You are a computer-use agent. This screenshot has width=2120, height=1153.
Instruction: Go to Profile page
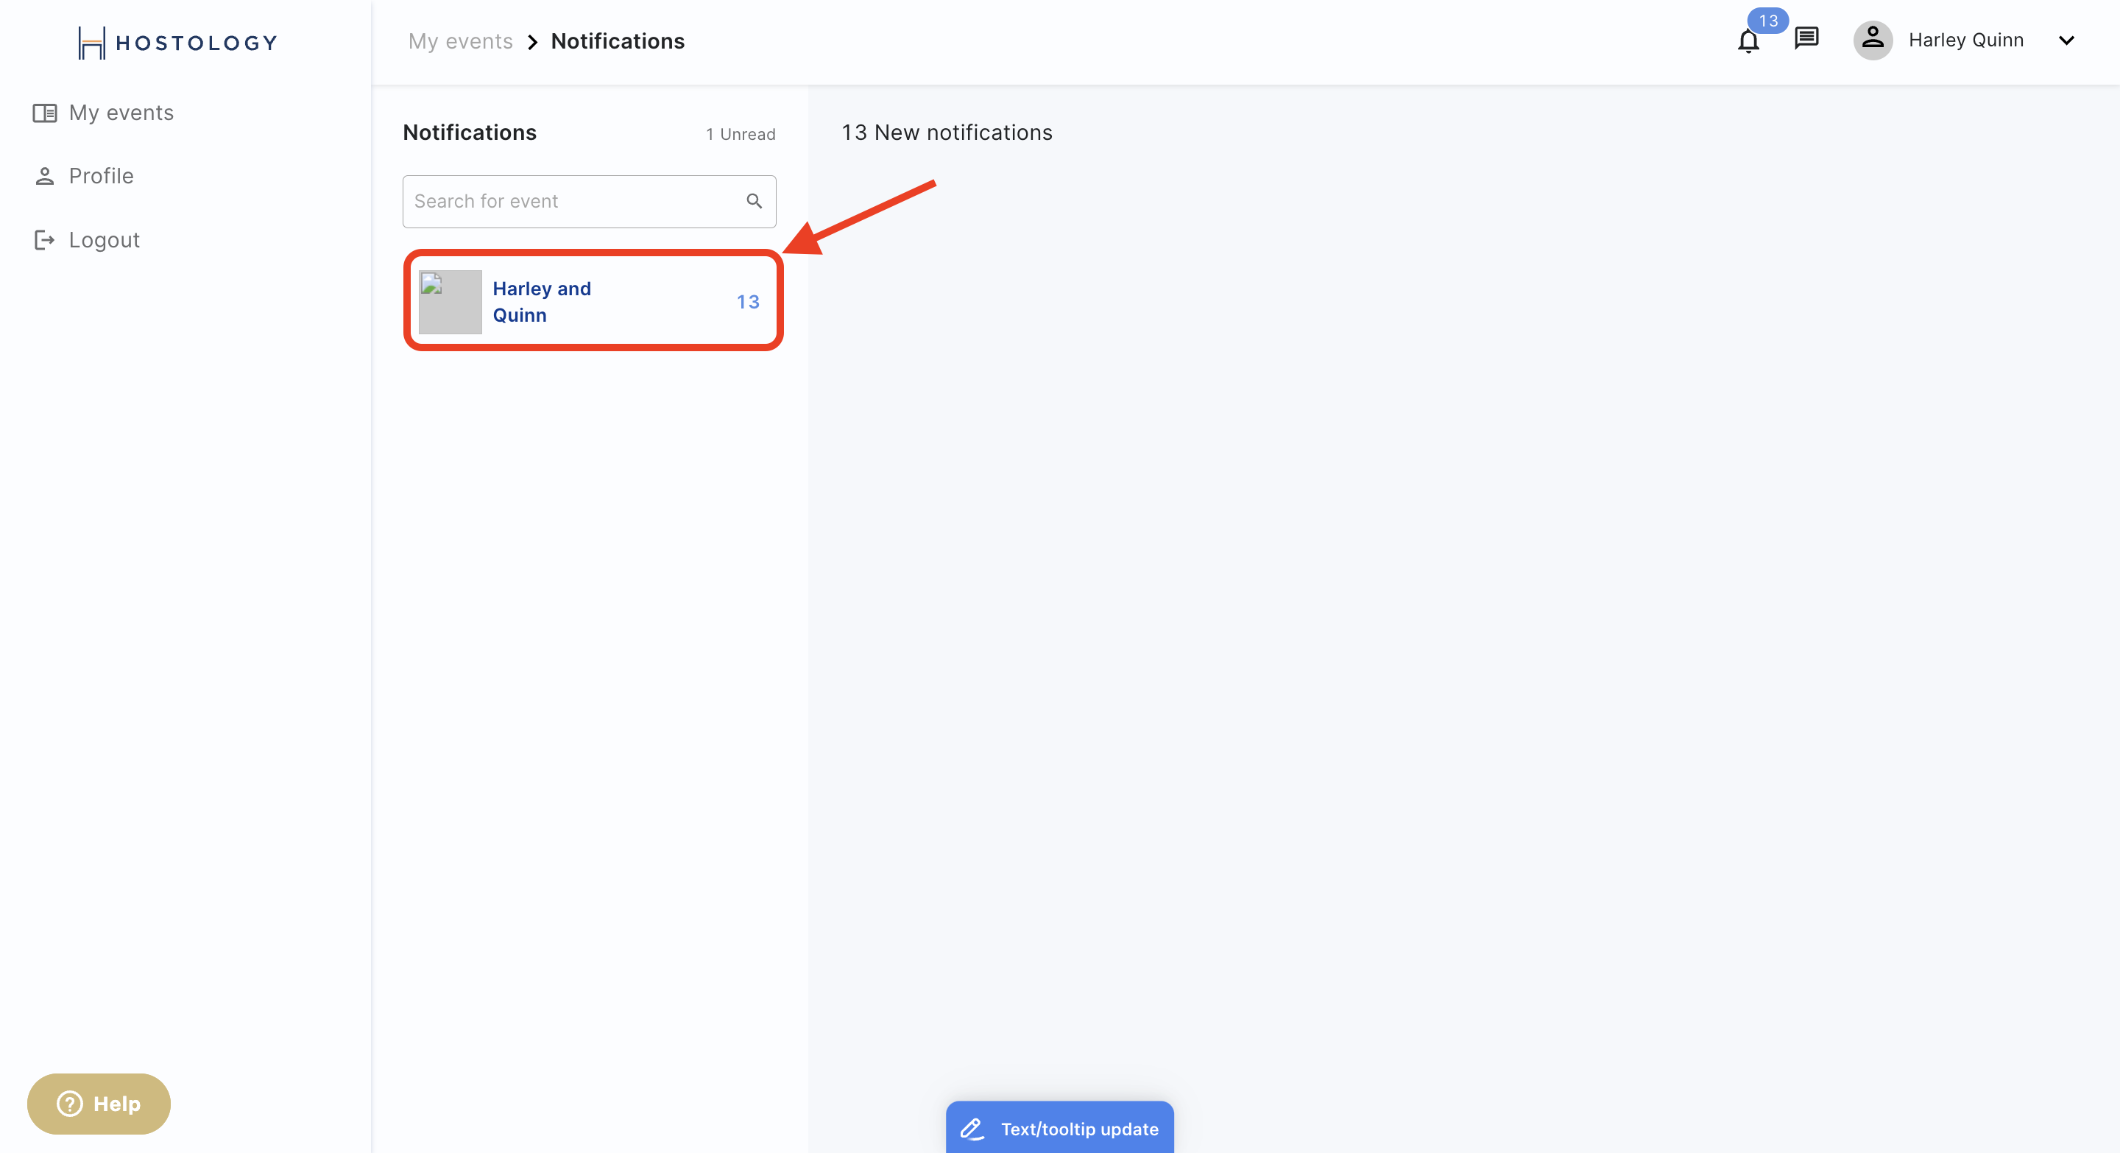click(83, 176)
